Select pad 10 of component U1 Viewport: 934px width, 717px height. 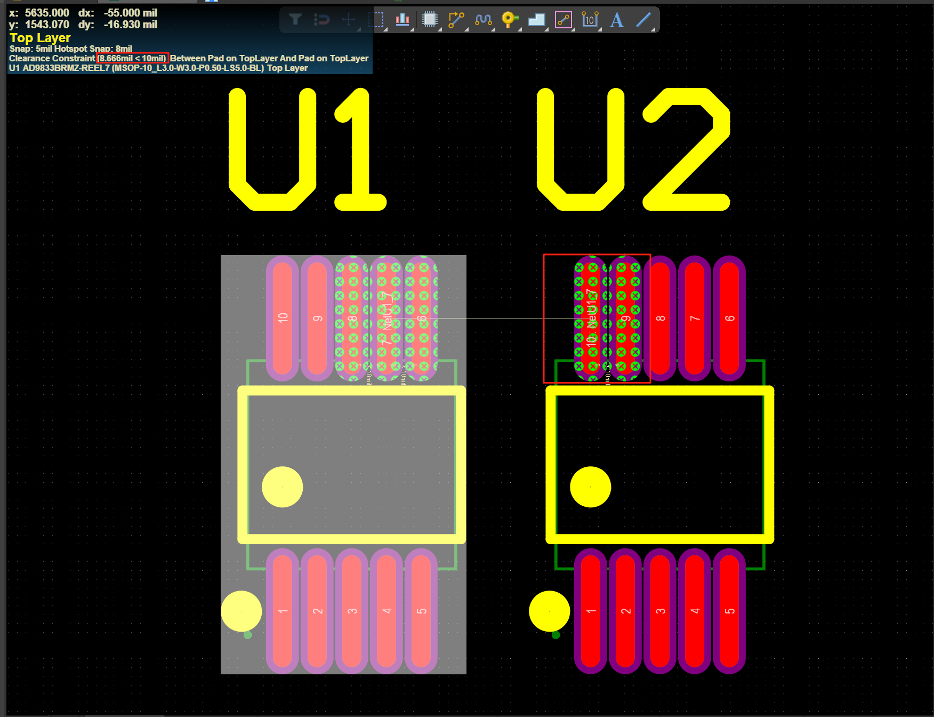pos(283,318)
